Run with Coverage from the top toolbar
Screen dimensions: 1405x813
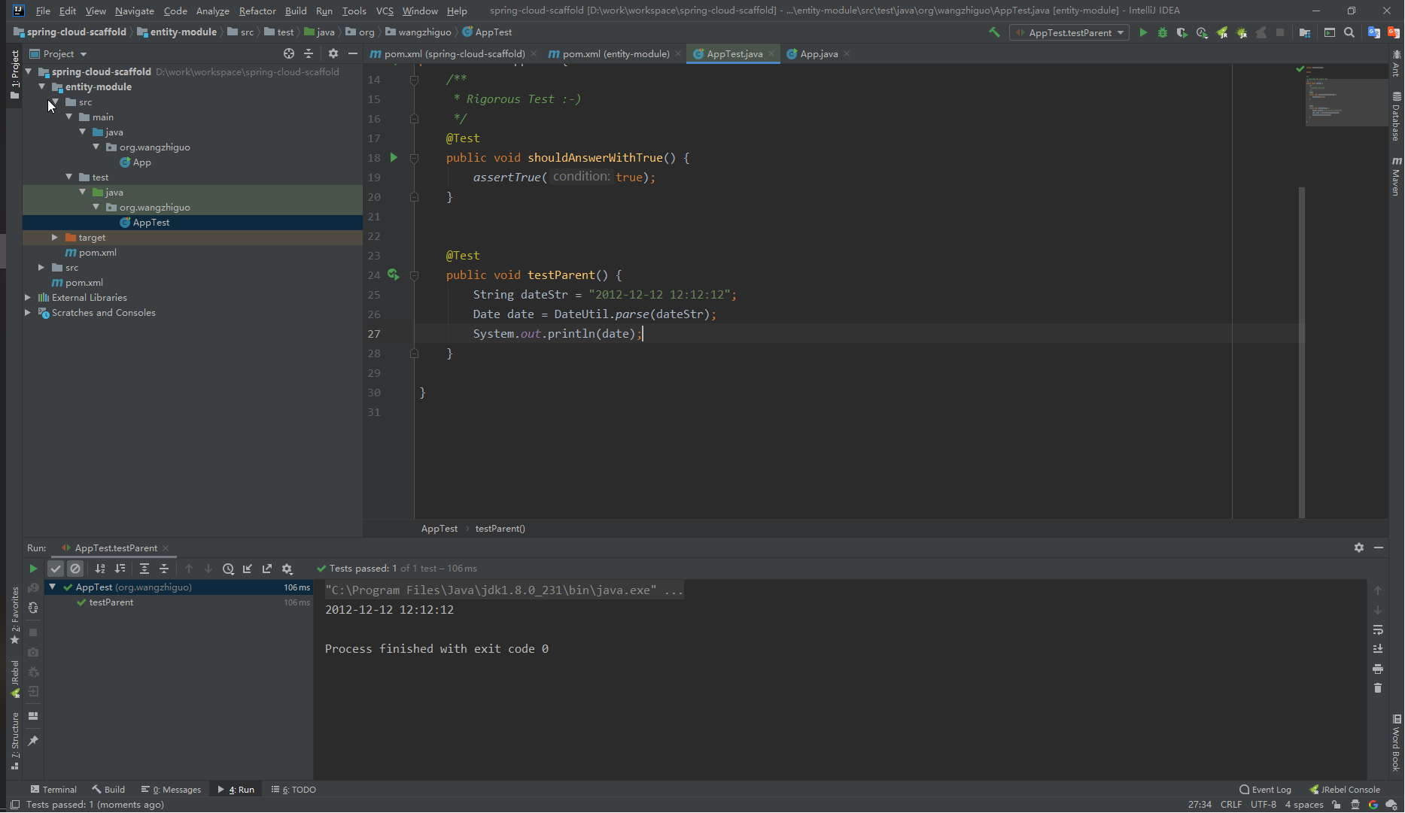(x=1182, y=32)
